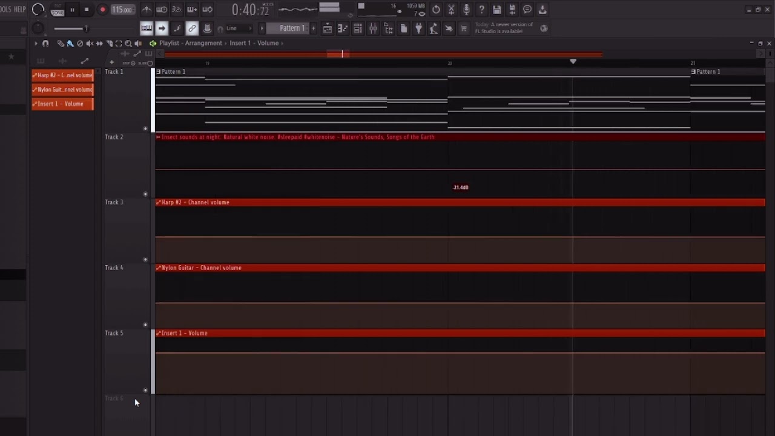775x436 pixels.
Task: Open the Piano roll view
Action: [x=343, y=28]
